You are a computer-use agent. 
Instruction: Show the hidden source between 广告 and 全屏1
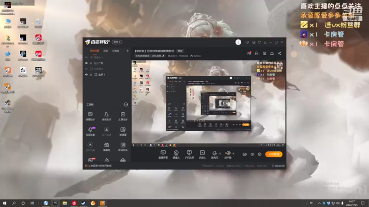click(86, 69)
